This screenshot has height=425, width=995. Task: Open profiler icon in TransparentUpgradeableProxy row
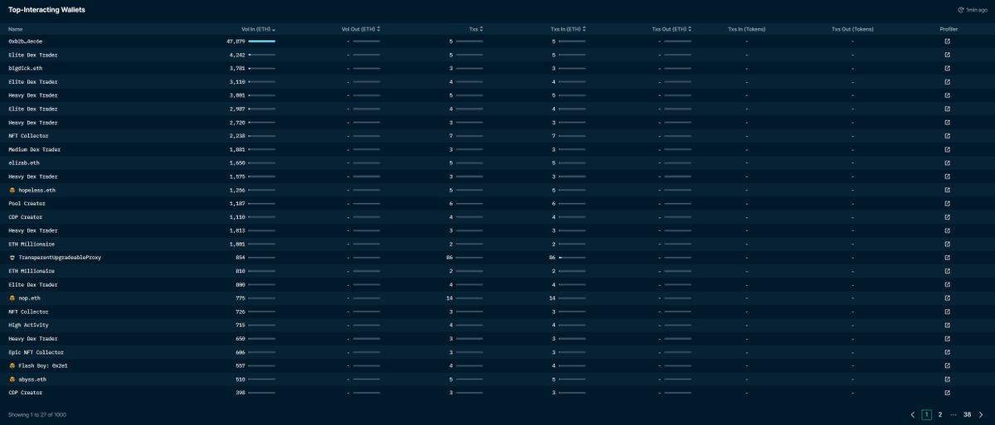(x=948, y=258)
